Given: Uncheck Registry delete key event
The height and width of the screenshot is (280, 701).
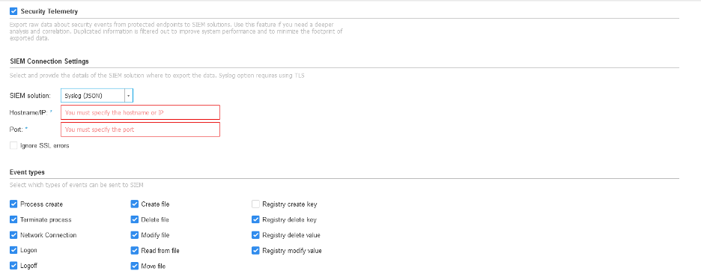Looking at the screenshot, I should [x=255, y=219].
